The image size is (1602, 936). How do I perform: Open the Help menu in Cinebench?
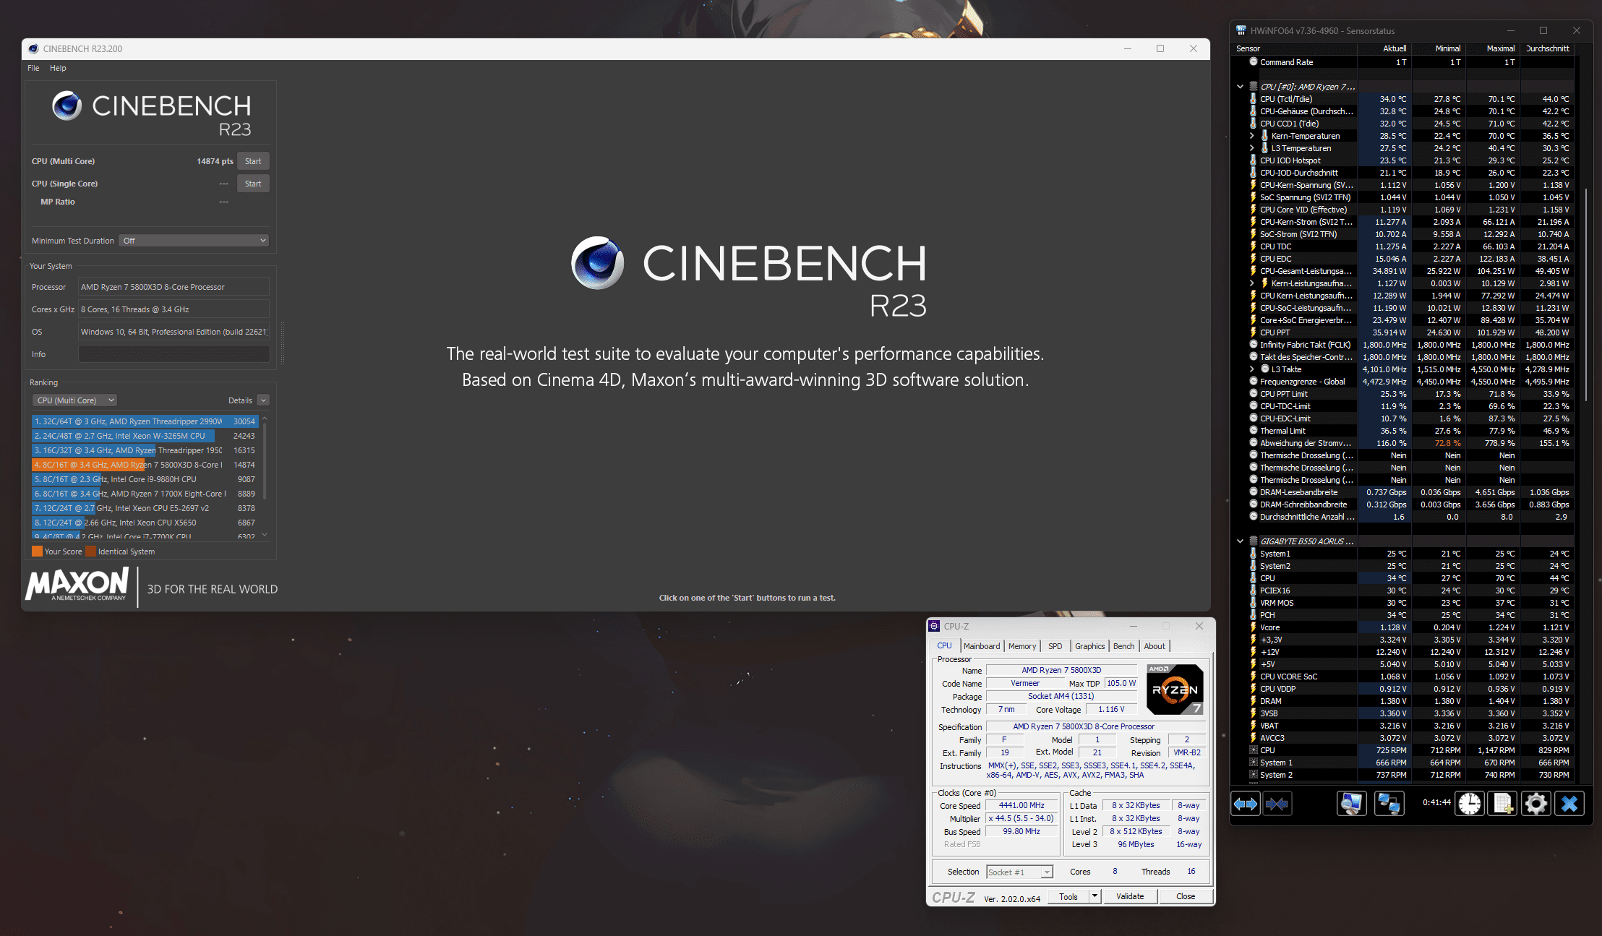58,68
